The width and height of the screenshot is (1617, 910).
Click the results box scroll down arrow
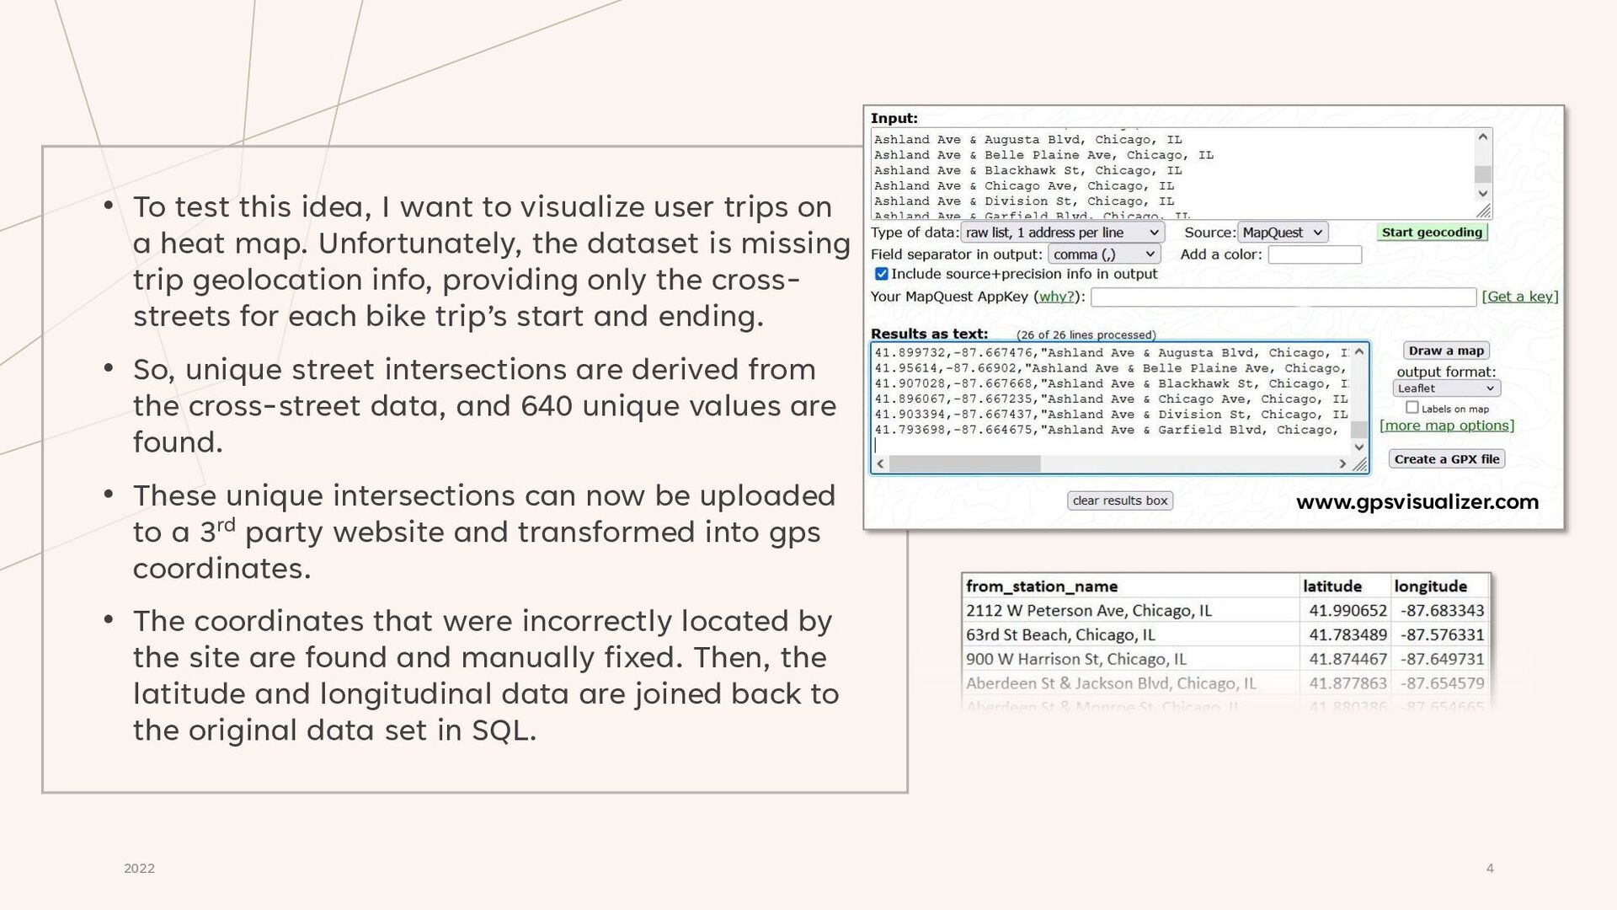[x=1358, y=447]
